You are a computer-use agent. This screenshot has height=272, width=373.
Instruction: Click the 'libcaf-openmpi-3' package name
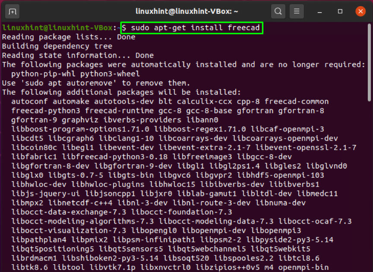pyautogui.click(x=288, y=129)
